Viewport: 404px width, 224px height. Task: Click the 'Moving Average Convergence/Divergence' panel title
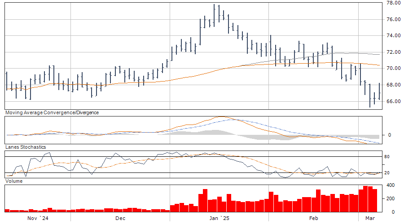[x=52, y=113]
